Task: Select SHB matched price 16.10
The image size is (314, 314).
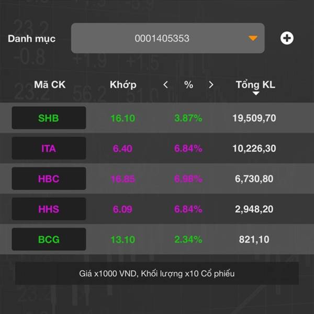Action: pos(123,118)
